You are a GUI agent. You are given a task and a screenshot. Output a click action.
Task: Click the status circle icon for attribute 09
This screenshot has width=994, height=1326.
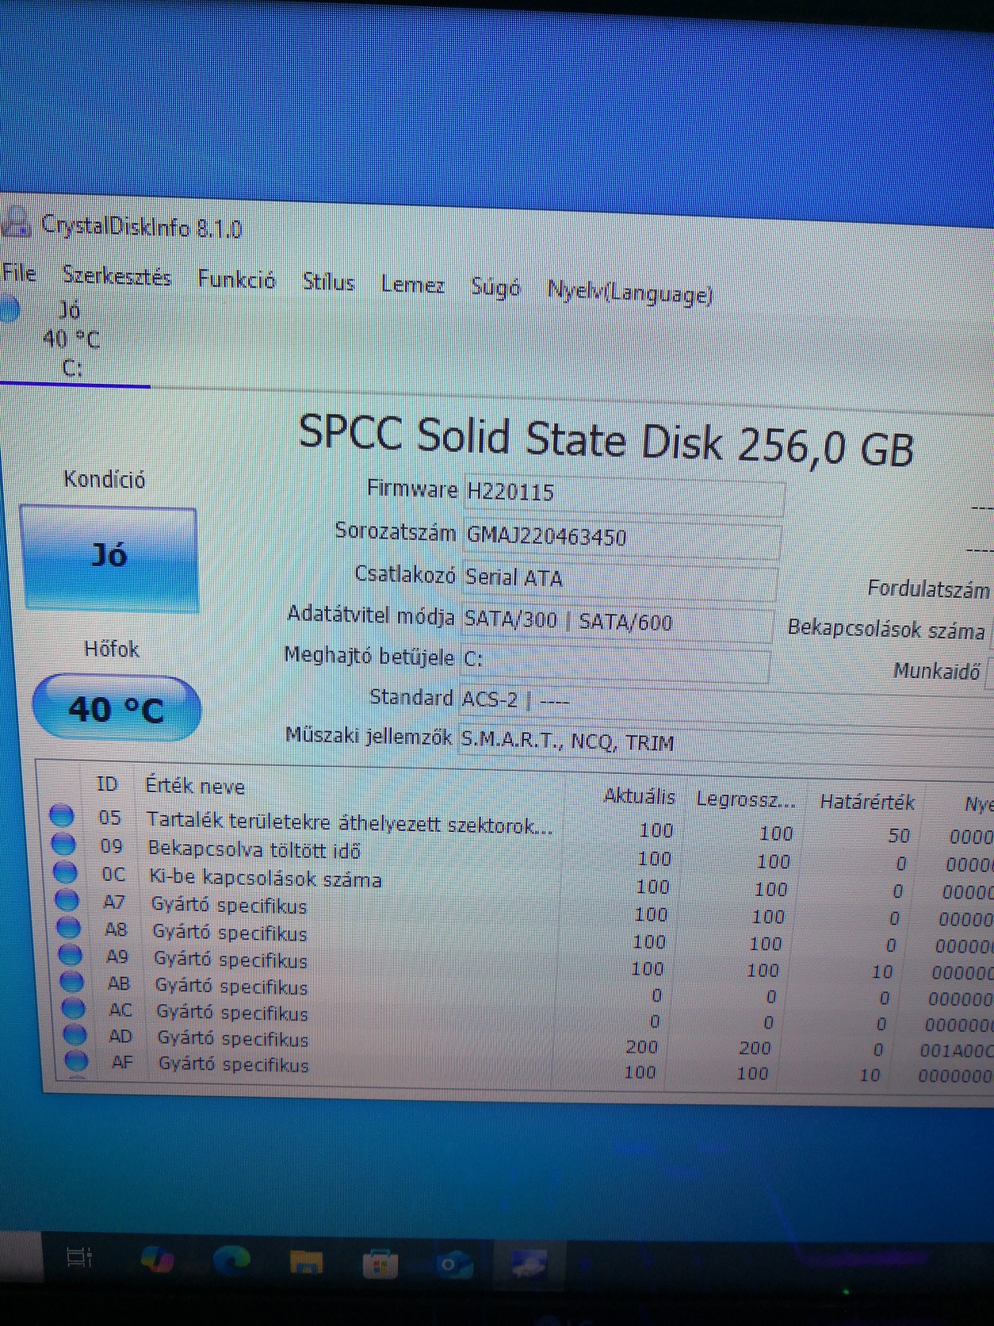pos(63,844)
